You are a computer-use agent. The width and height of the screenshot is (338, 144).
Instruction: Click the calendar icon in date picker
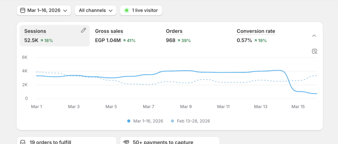[22, 10]
